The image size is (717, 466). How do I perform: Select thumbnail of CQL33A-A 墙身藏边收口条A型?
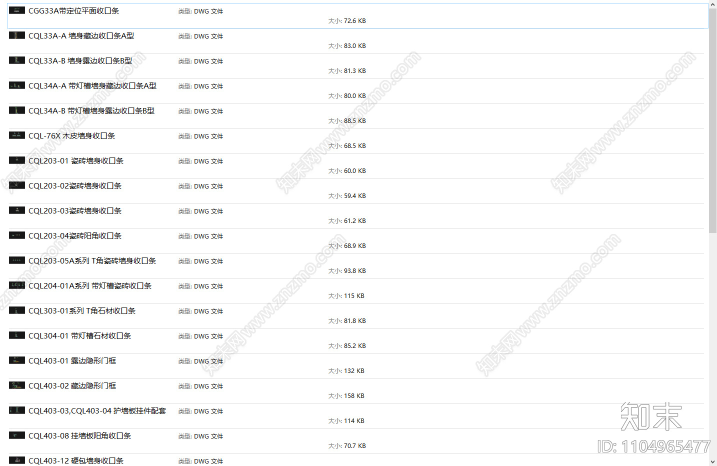pyautogui.click(x=17, y=35)
